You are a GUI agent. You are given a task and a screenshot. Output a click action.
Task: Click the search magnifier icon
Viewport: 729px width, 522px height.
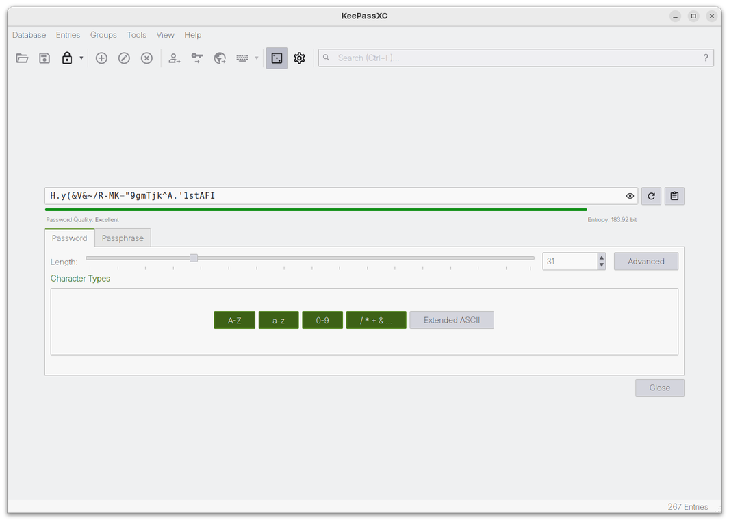tap(327, 58)
